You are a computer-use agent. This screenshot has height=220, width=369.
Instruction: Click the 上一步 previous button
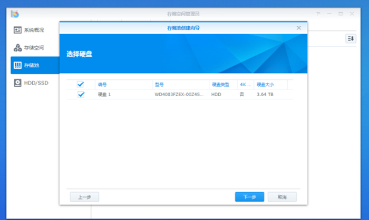(x=84, y=197)
